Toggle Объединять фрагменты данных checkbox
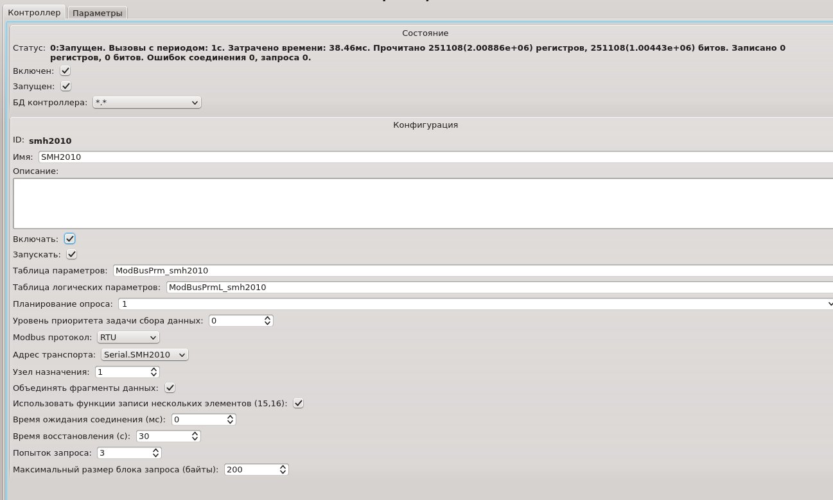 click(170, 388)
